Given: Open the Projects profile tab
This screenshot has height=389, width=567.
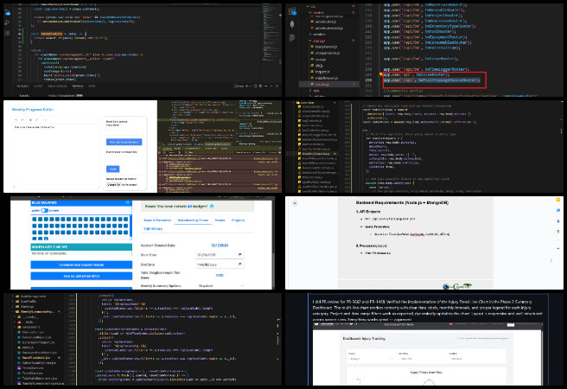Looking at the screenshot, I should [x=238, y=220].
